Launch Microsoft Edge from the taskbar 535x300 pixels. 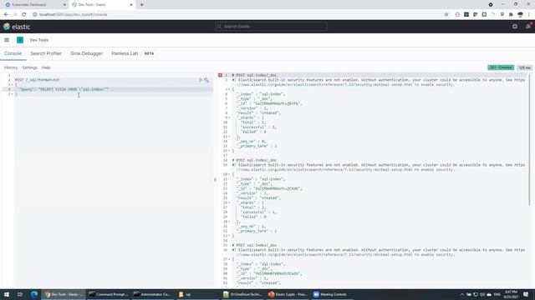click(x=33, y=294)
